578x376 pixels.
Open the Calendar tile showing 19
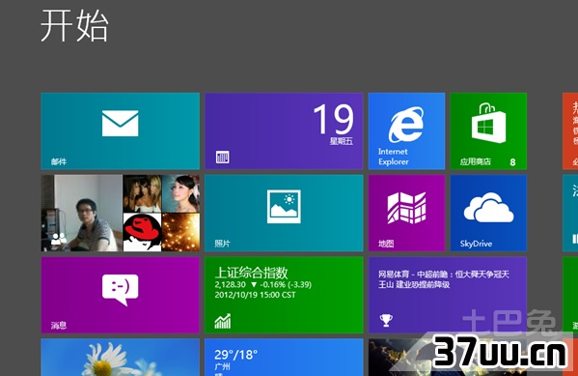tap(284, 131)
